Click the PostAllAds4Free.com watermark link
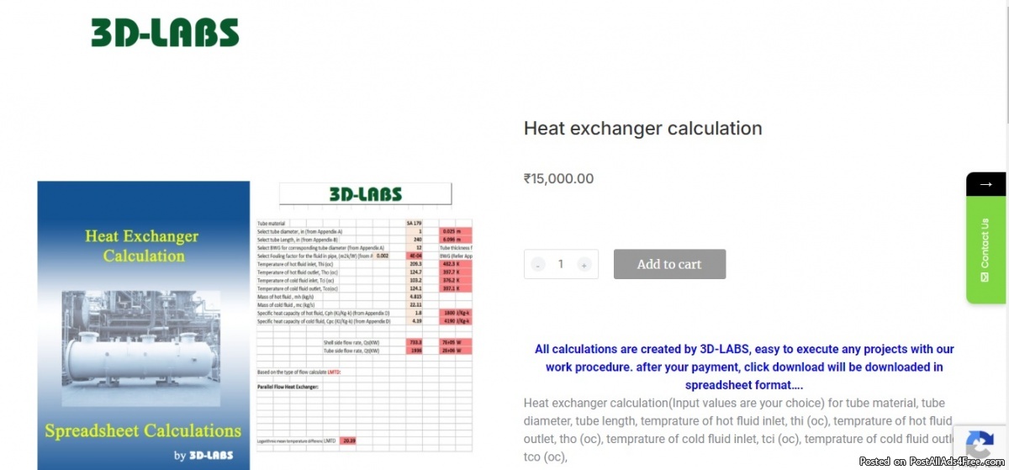This screenshot has width=1009, height=470. point(932,462)
